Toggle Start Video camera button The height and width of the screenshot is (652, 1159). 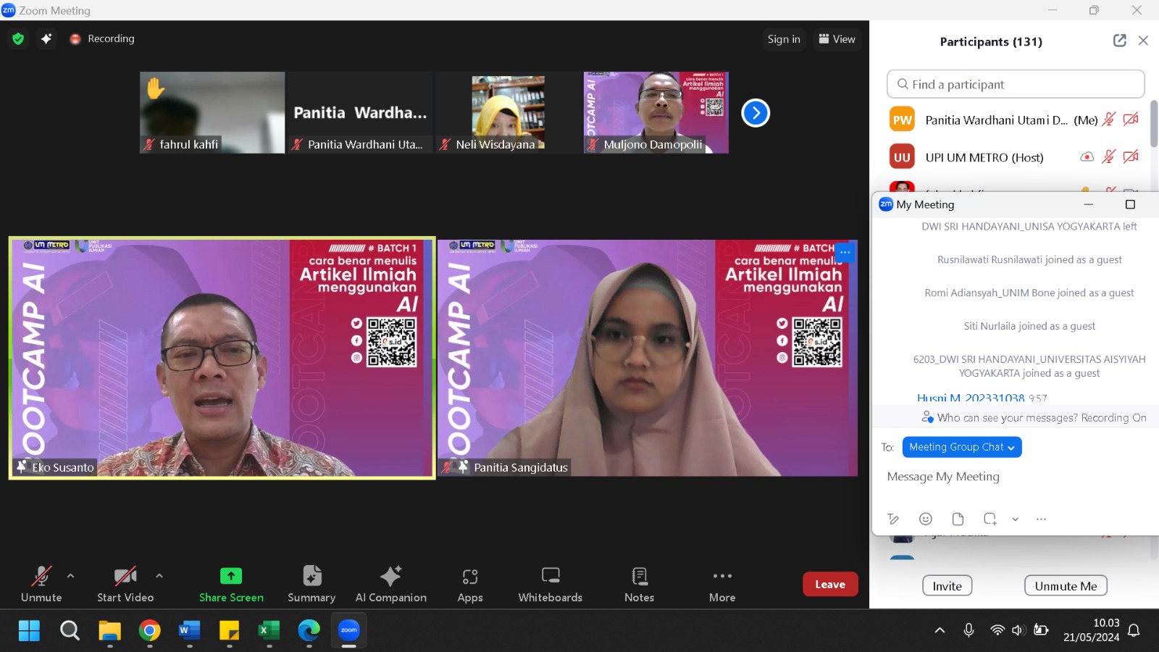125,584
